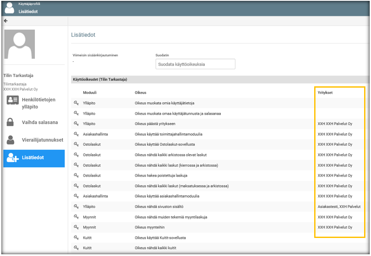Image resolution: width=371 pixels, height=256 pixels.
Task: Click key icon for Oikeus nähdä kaikki kuitit
Action: (x=76, y=248)
